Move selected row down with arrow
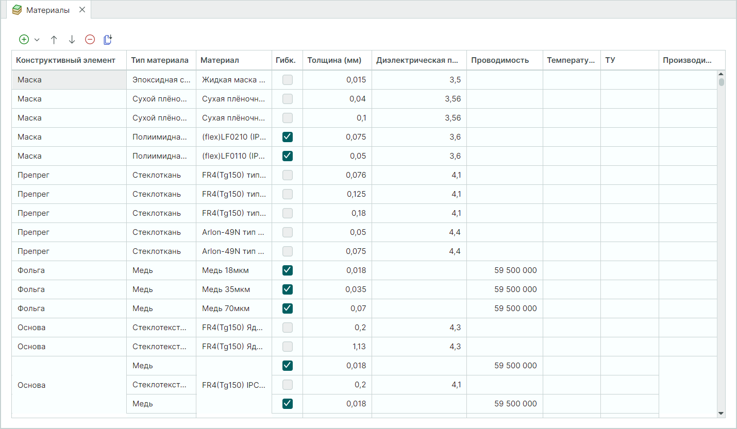Screen dimensions: 737x429 point(72,39)
